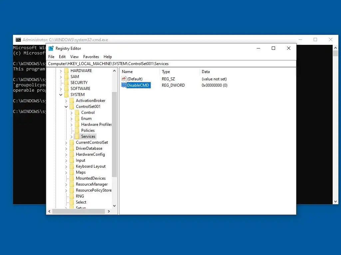The width and height of the screenshot is (341, 255).
Task: Click the (value not set) data cell
Action: tap(214, 79)
